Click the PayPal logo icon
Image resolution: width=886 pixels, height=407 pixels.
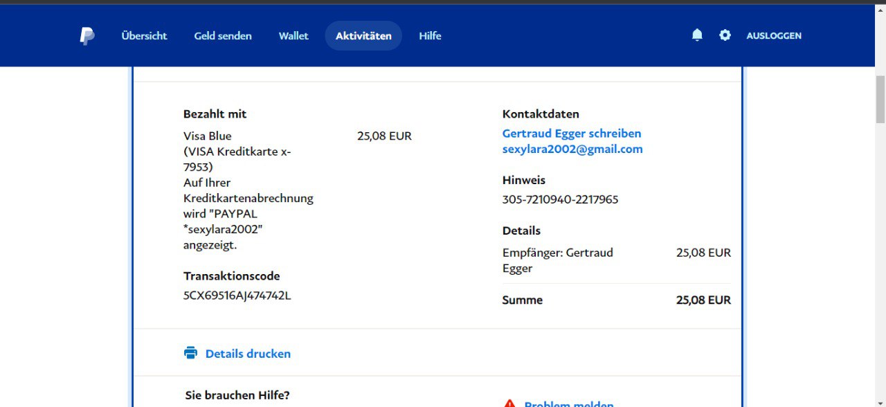(x=87, y=36)
